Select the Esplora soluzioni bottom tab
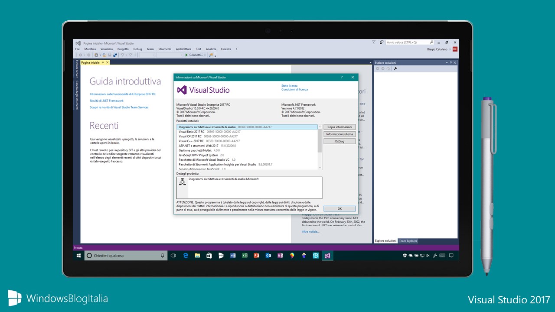Image resolution: width=555 pixels, height=312 pixels. tap(385, 241)
